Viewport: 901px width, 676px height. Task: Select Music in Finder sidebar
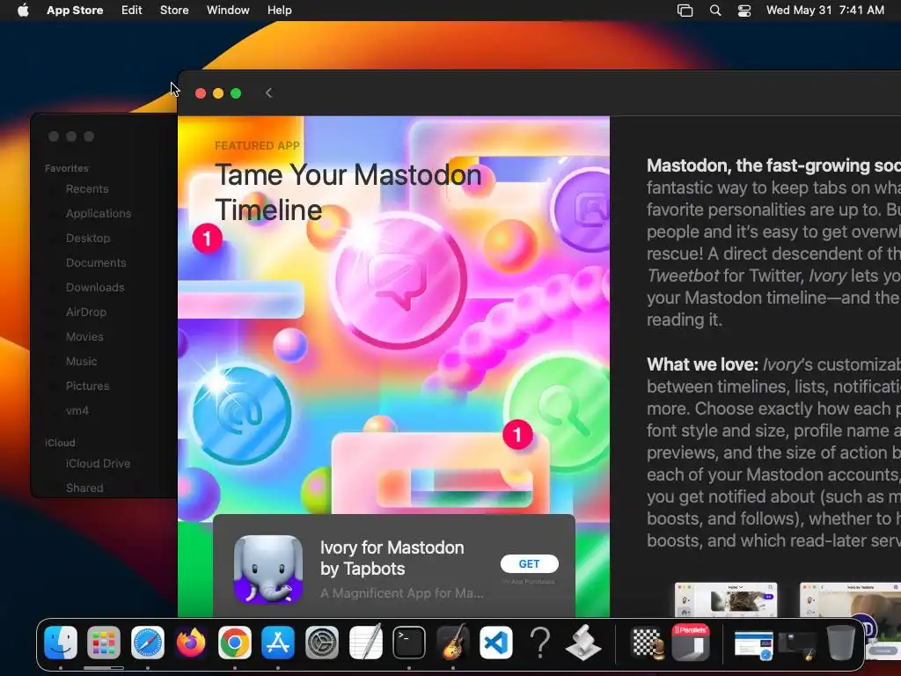[81, 362]
